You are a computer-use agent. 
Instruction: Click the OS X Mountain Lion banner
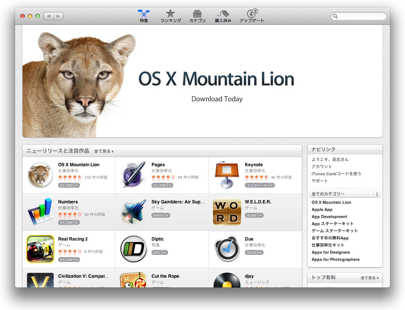pyautogui.click(x=202, y=81)
